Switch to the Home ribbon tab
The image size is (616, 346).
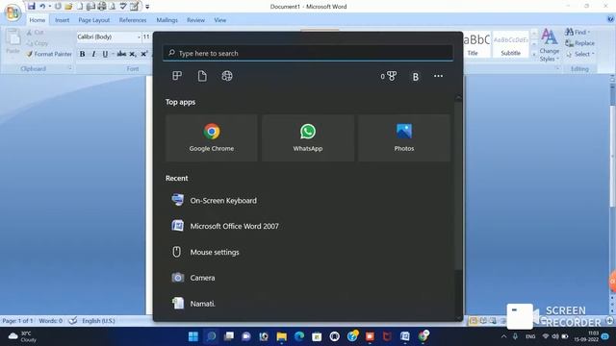click(38, 20)
